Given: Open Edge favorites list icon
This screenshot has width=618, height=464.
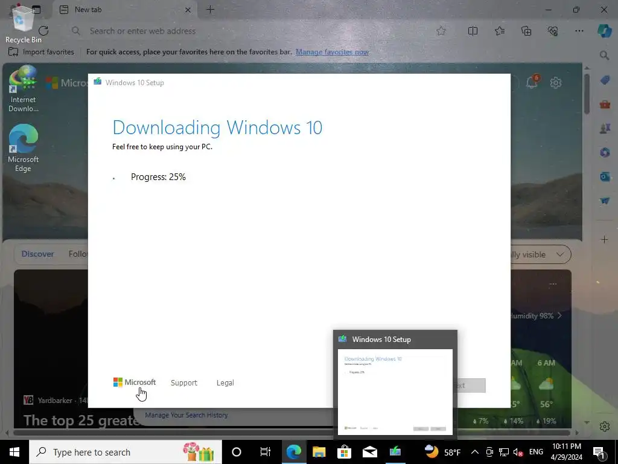Looking at the screenshot, I should [x=499, y=31].
